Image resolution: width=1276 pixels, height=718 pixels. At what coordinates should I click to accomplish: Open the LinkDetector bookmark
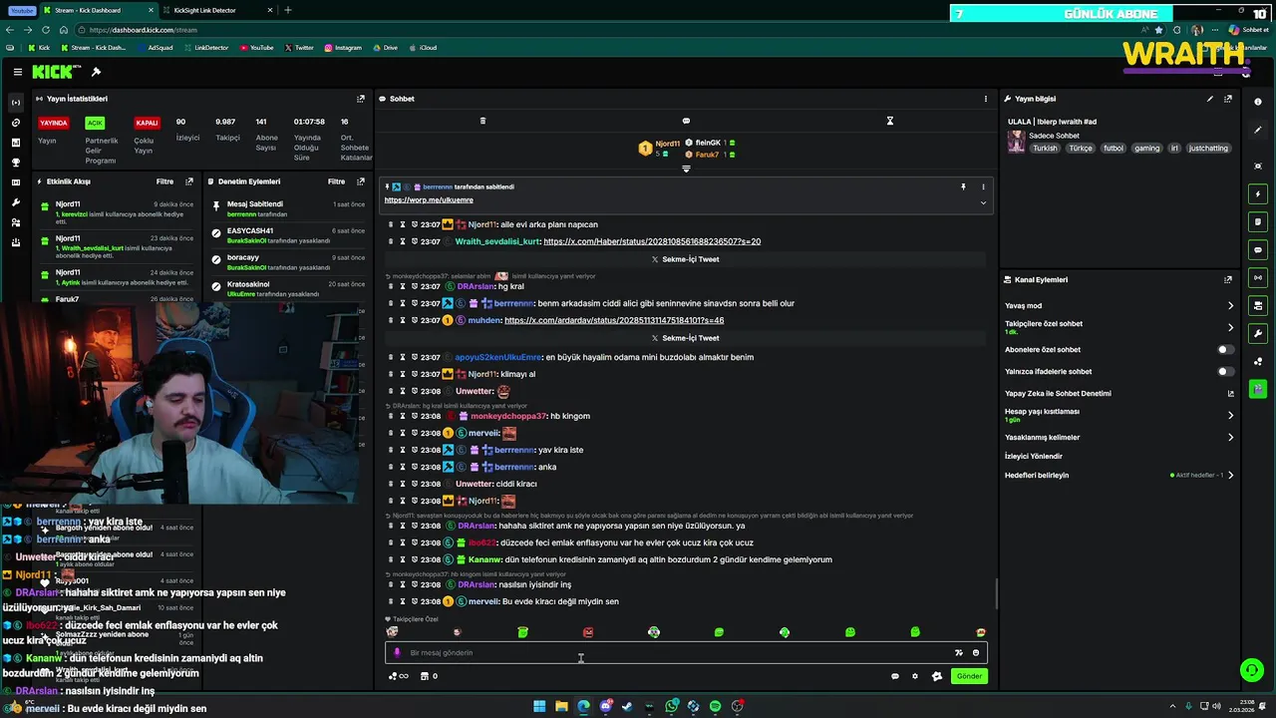pyautogui.click(x=204, y=48)
